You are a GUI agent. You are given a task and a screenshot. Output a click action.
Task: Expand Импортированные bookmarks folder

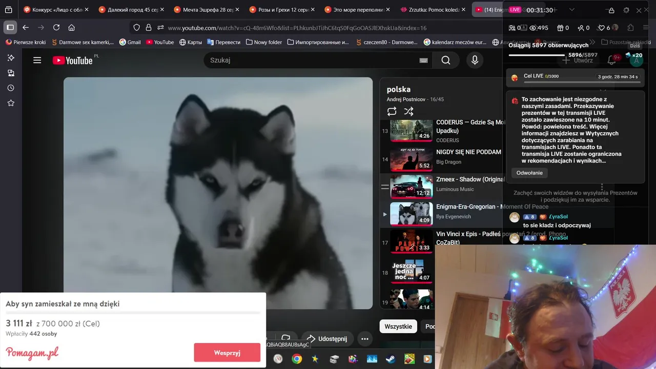pyautogui.click(x=318, y=42)
